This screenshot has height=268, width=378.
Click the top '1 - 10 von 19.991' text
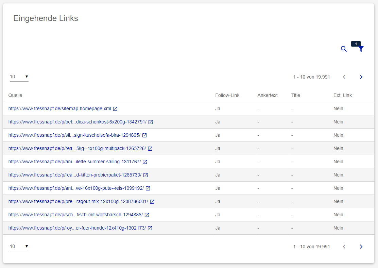tap(311, 77)
